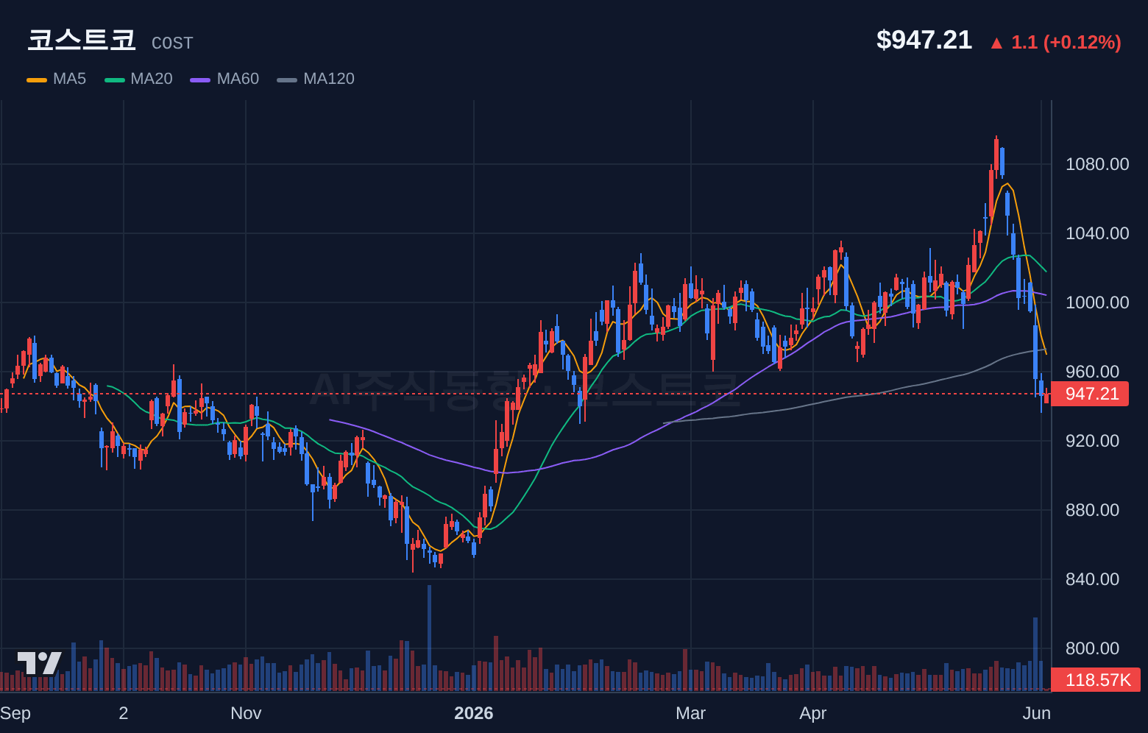Toggle the MA60 legend label

238,79
